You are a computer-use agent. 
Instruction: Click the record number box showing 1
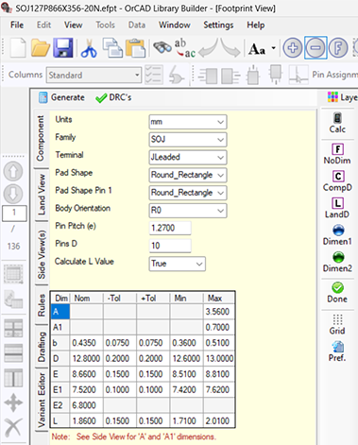[14, 214]
